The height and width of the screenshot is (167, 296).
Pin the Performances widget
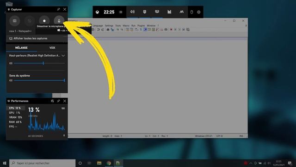59,101
